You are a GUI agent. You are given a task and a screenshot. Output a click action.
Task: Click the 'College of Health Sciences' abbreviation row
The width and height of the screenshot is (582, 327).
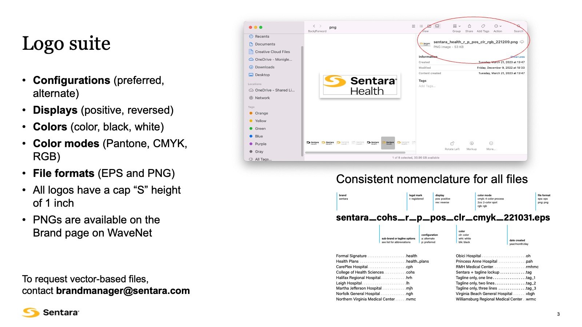pos(375,272)
